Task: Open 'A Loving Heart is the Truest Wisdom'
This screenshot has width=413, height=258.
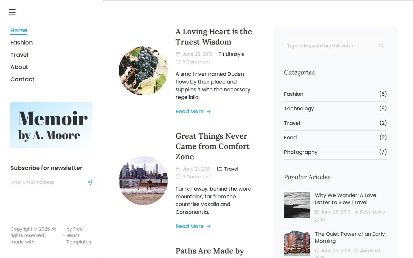Action: [214, 37]
